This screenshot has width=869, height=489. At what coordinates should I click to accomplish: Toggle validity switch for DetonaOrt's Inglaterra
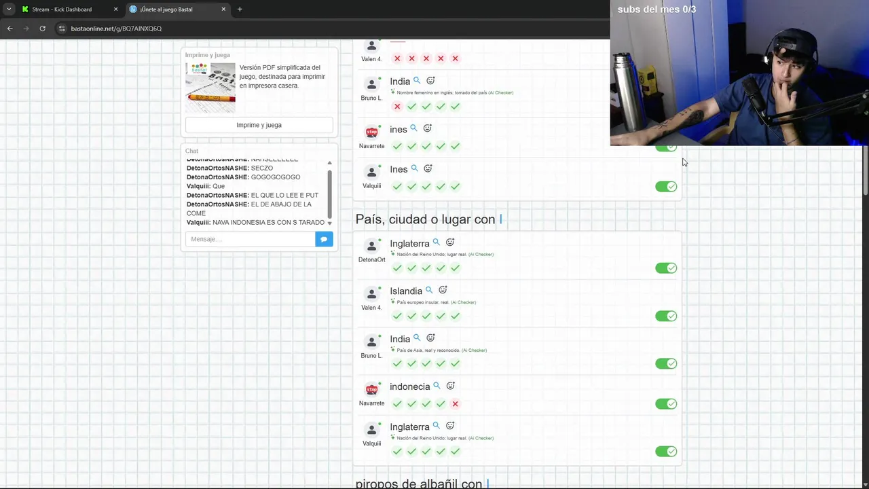666,268
